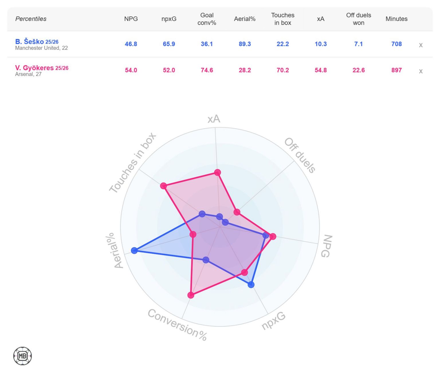The height and width of the screenshot is (385, 440).
Task: Sort by NPG column header
Action: (131, 19)
